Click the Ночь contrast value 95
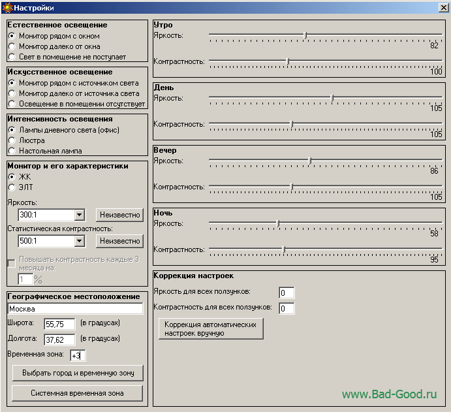The image size is (451, 412). coord(434,259)
